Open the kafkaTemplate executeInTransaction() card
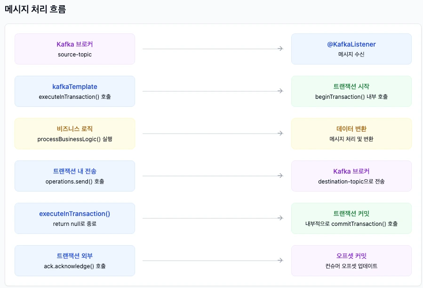 click(74, 91)
